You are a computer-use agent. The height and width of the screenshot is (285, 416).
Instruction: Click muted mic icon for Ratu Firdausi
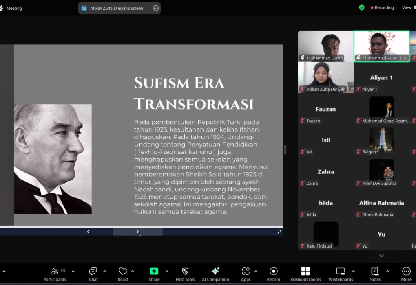[302, 246]
